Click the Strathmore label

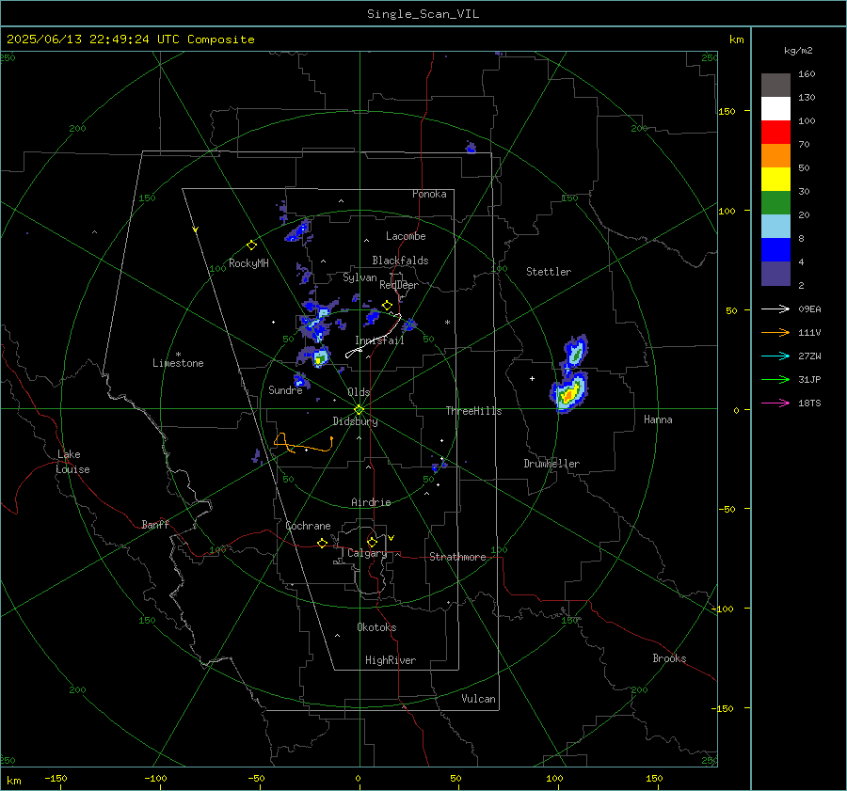tap(457, 557)
